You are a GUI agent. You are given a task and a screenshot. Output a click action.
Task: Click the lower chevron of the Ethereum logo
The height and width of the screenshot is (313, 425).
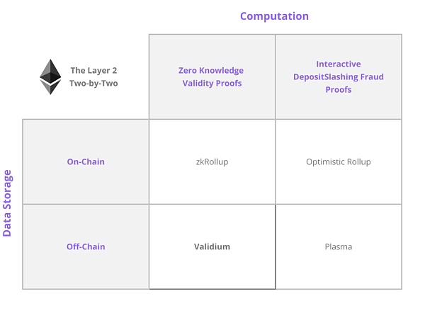pyautogui.click(x=50, y=89)
